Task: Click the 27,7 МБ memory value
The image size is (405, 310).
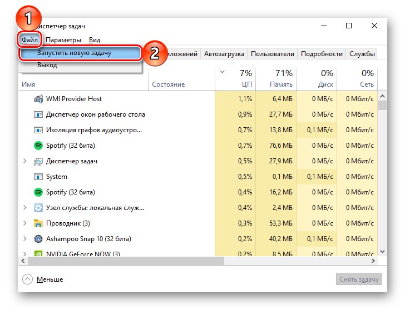Action: (281, 114)
